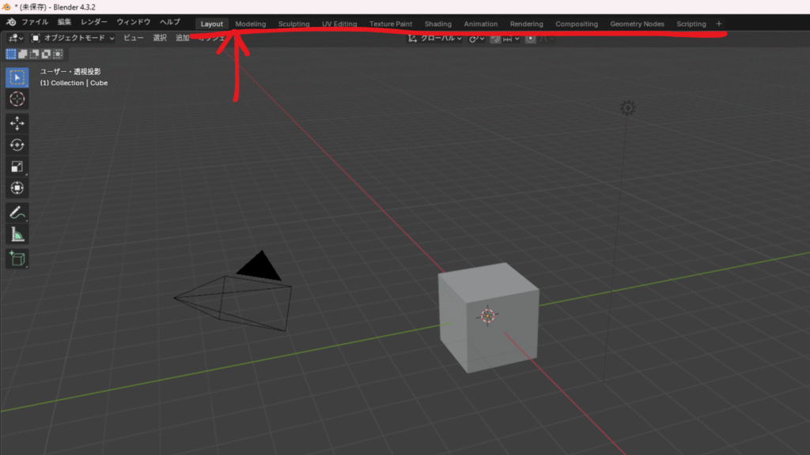Open the 追加 viewport menu
The width and height of the screenshot is (810, 455).
pyautogui.click(x=183, y=38)
